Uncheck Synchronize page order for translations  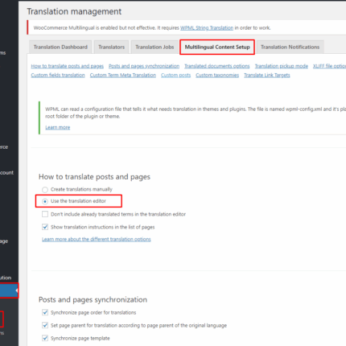point(45,312)
